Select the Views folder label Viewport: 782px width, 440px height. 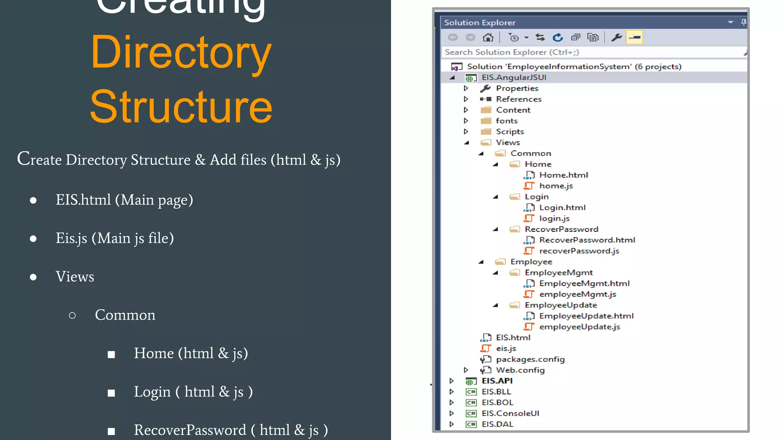(508, 142)
